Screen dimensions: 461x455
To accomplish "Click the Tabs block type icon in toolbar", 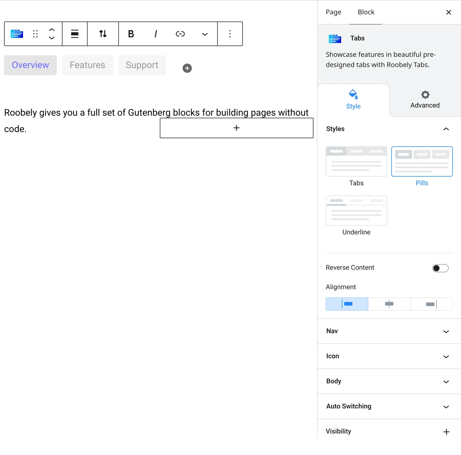I will pos(17,34).
